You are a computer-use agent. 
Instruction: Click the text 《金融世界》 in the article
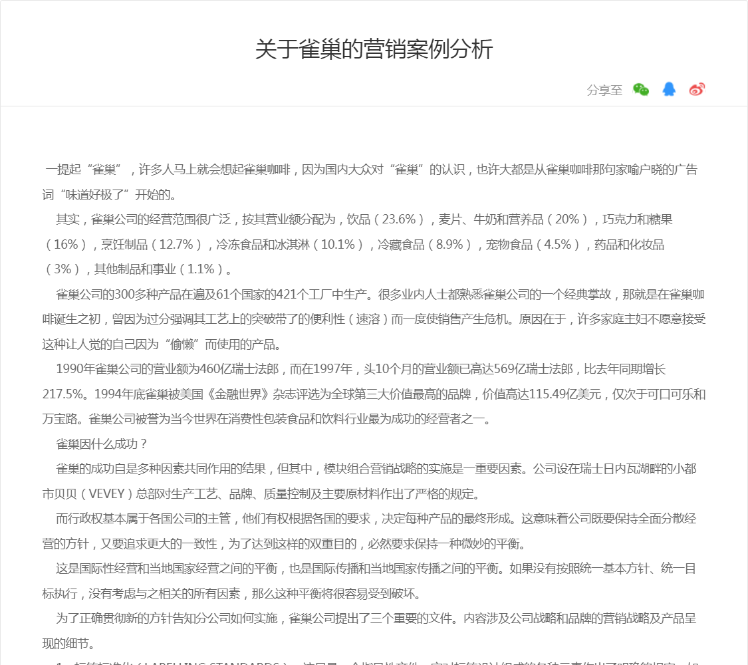pos(239,394)
